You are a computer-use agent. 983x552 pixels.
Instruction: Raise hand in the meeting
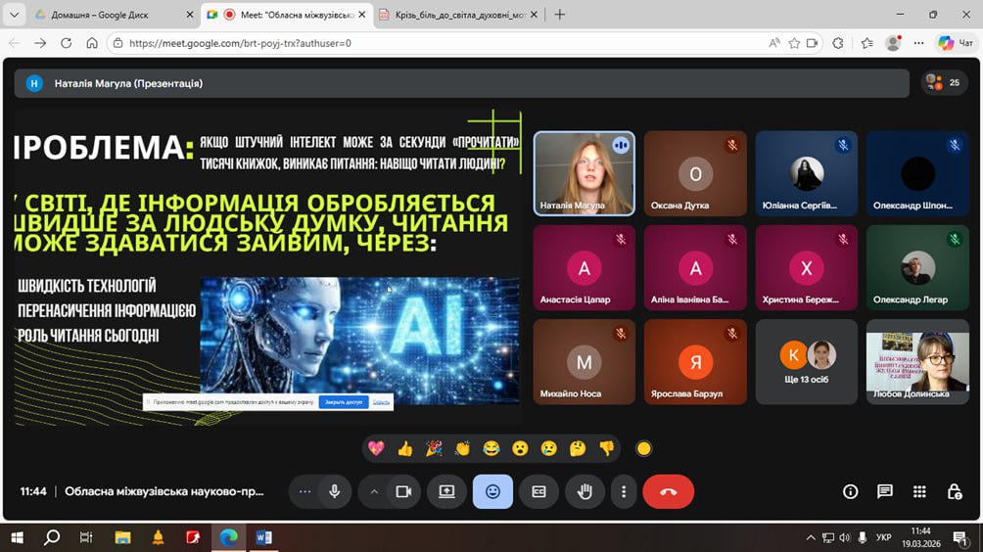(585, 491)
